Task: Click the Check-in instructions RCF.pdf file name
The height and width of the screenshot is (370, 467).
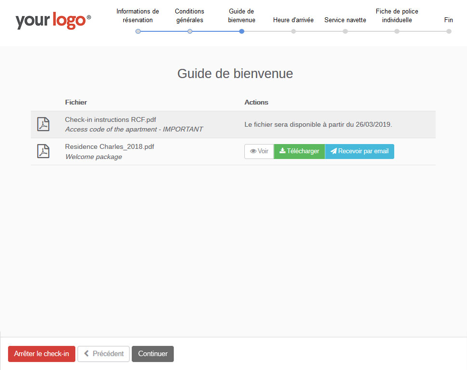Action: 110,119
